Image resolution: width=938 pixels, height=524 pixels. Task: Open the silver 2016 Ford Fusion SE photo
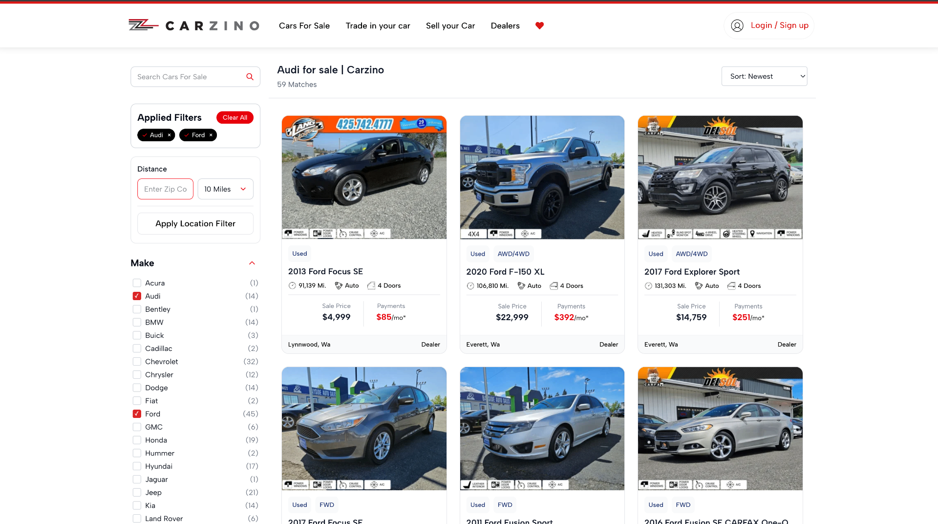[720, 429]
